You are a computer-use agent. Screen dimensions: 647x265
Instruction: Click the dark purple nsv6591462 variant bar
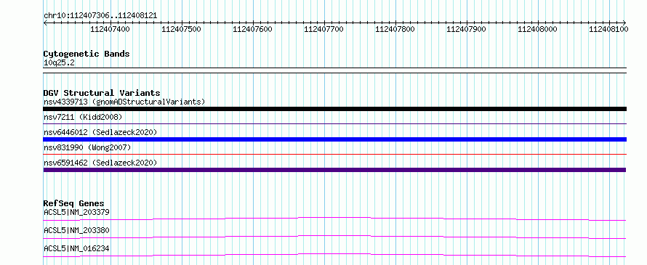tap(334, 170)
